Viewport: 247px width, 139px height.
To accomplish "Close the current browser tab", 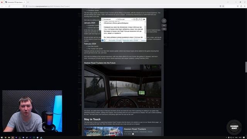I will pos(24,2).
